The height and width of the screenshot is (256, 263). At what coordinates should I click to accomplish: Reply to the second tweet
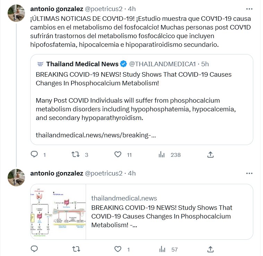[x=34, y=249]
